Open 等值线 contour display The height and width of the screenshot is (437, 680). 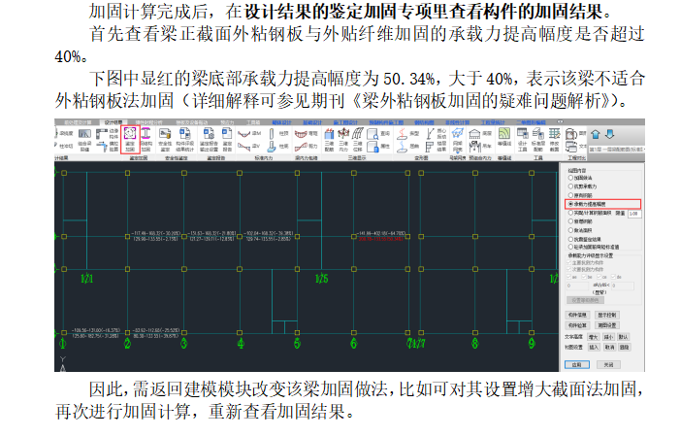click(504, 139)
